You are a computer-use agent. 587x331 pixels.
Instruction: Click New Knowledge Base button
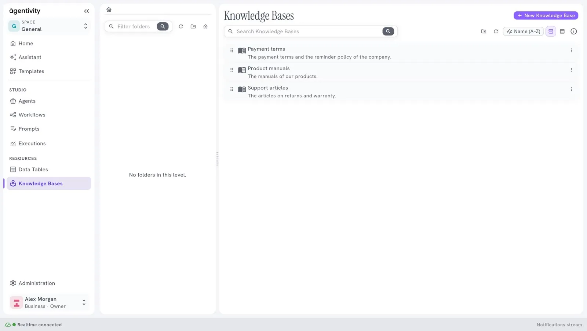coord(546,15)
